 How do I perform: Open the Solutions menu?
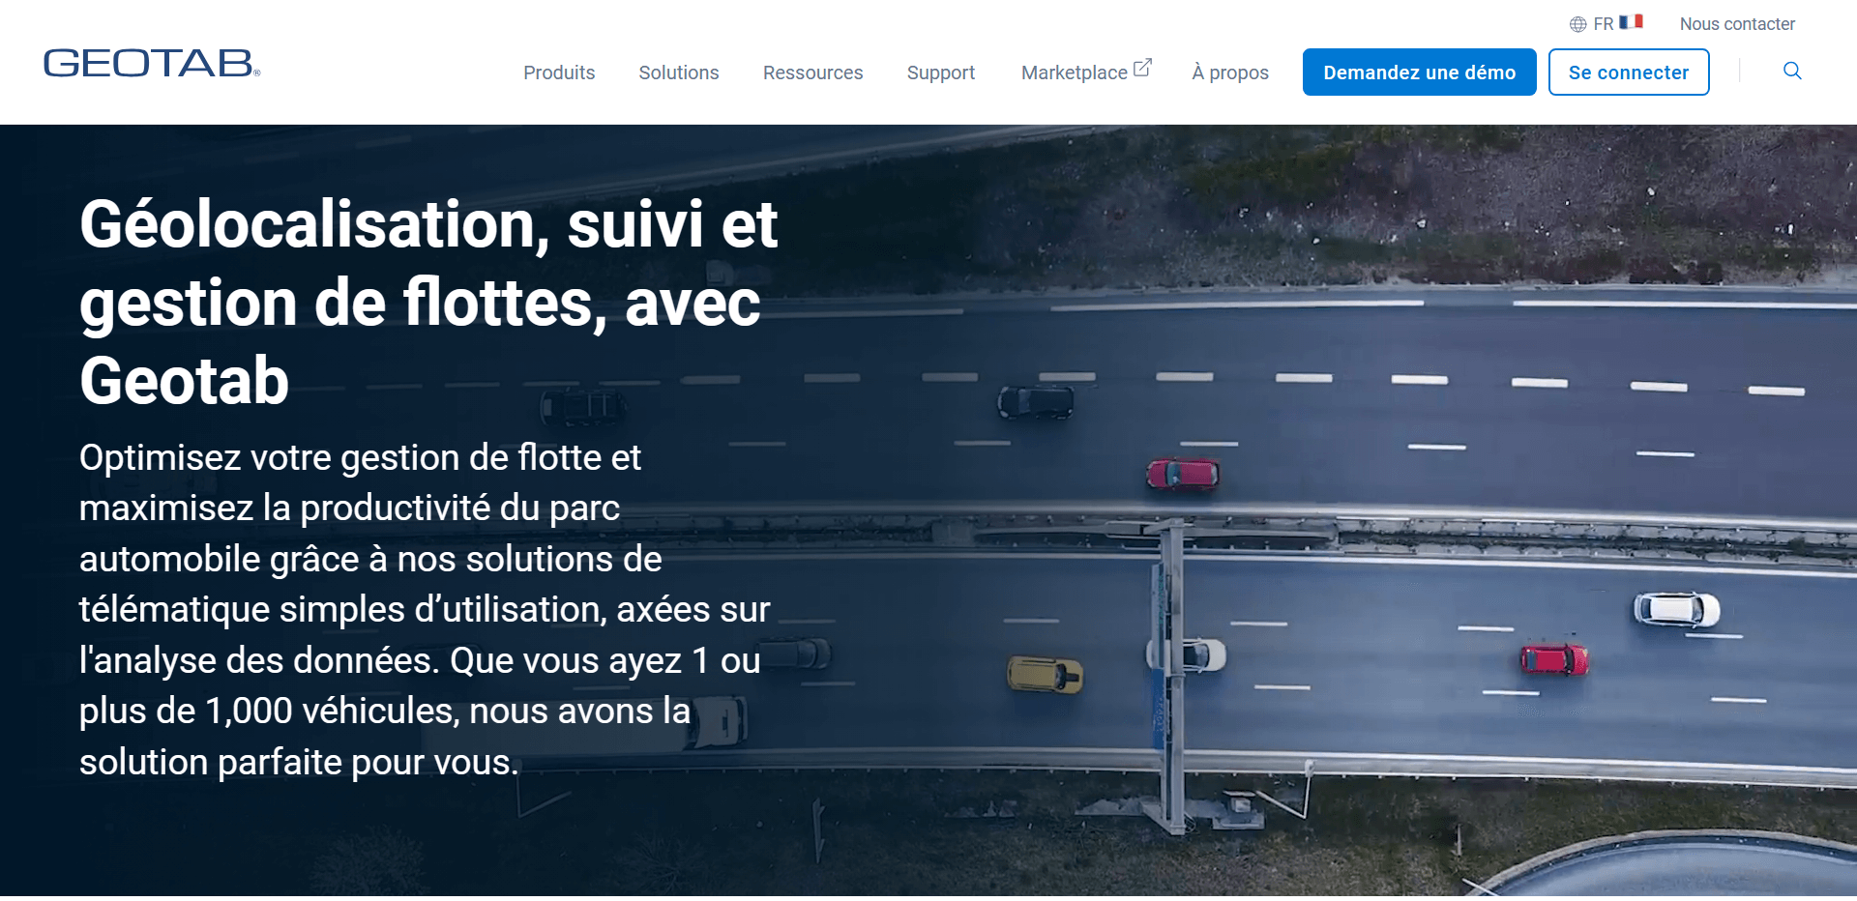[x=679, y=73]
